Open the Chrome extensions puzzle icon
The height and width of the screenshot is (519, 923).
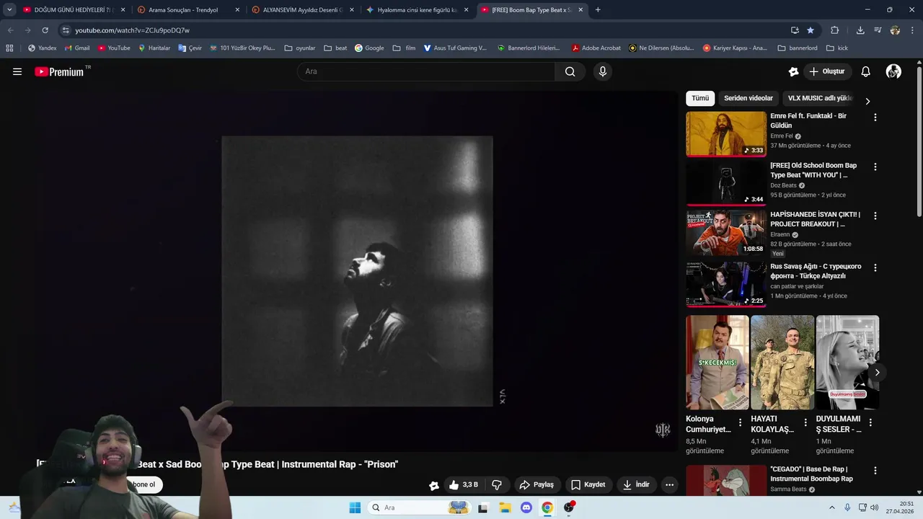pos(835,30)
